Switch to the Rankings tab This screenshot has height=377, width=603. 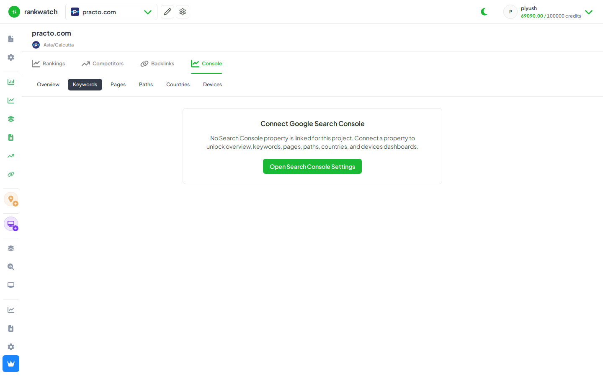(x=49, y=64)
